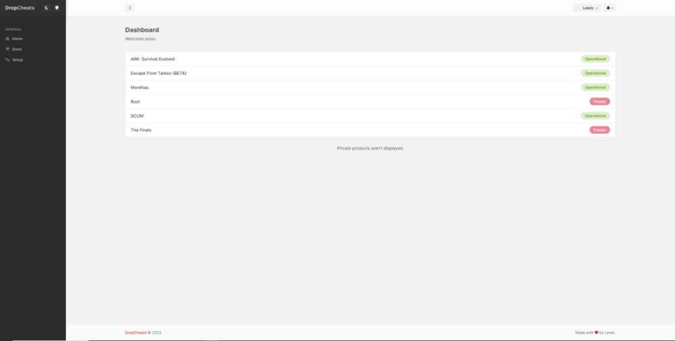This screenshot has height=341, width=675.
Task: Click Operational badge for Escape From Tarkov
Action: pos(595,73)
